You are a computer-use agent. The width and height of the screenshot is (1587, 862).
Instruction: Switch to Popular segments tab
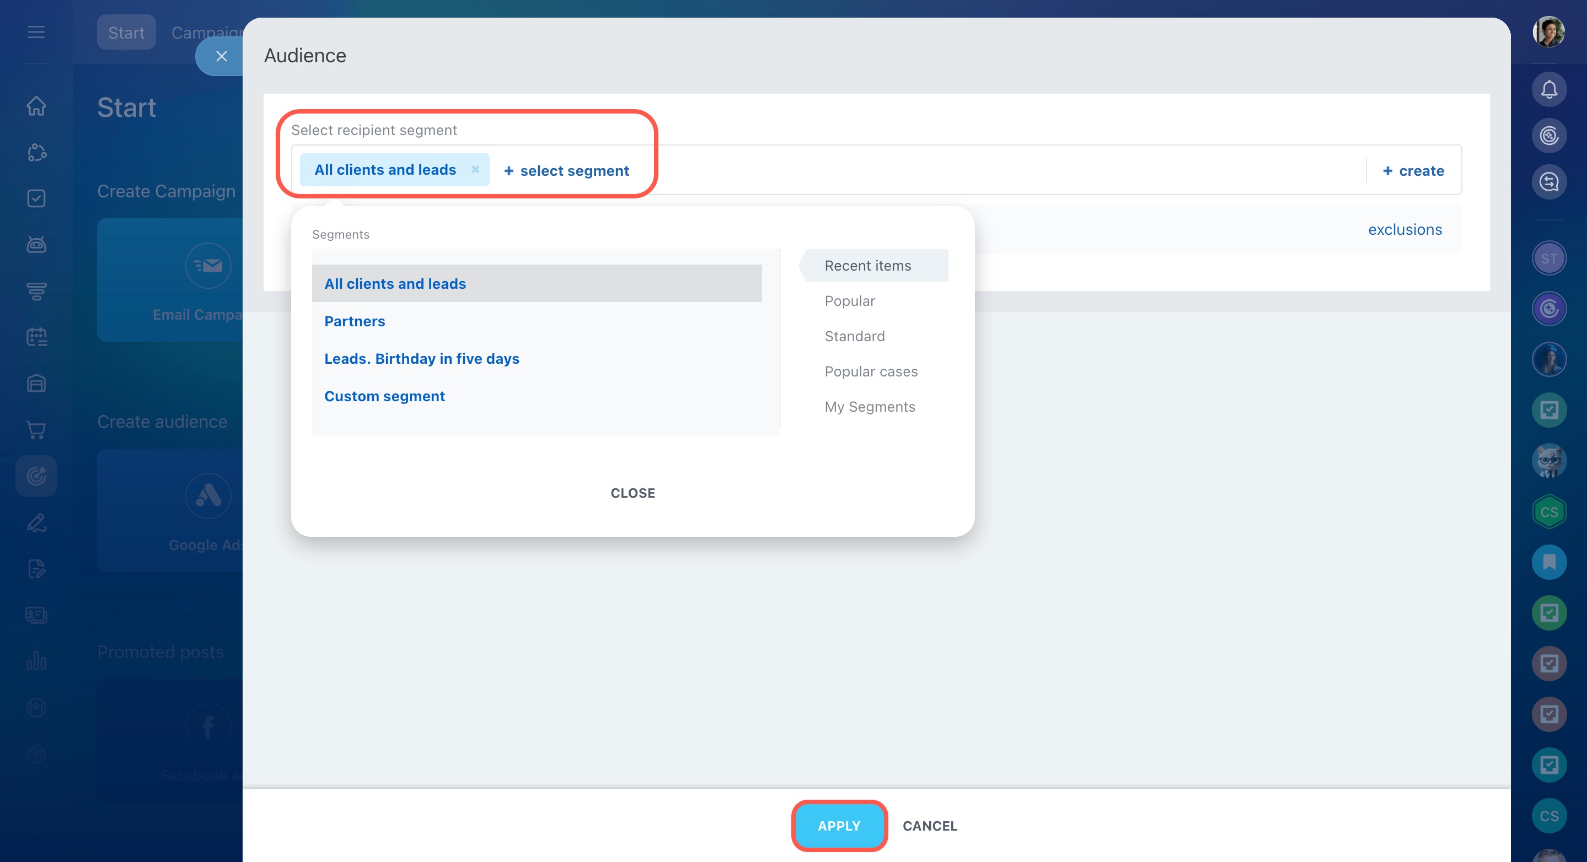(850, 301)
